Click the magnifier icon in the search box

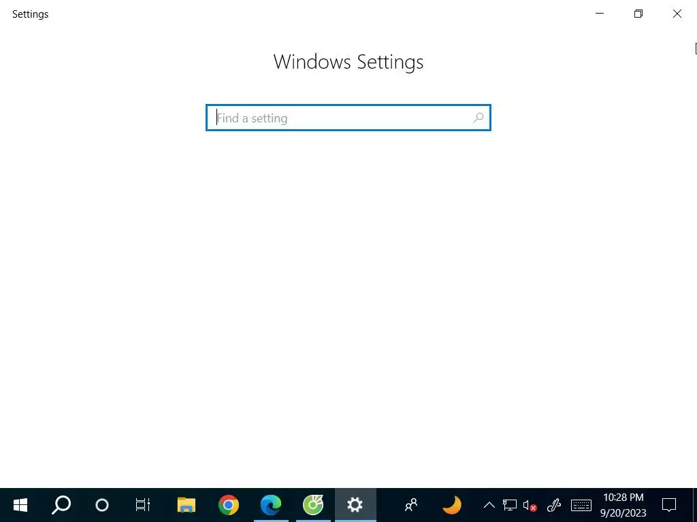pyautogui.click(x=479, y=118)
